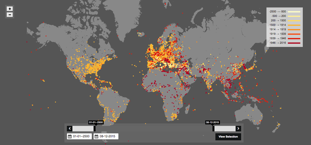
Task: Edit the end date field 08-12-2015
Action: 106,136
